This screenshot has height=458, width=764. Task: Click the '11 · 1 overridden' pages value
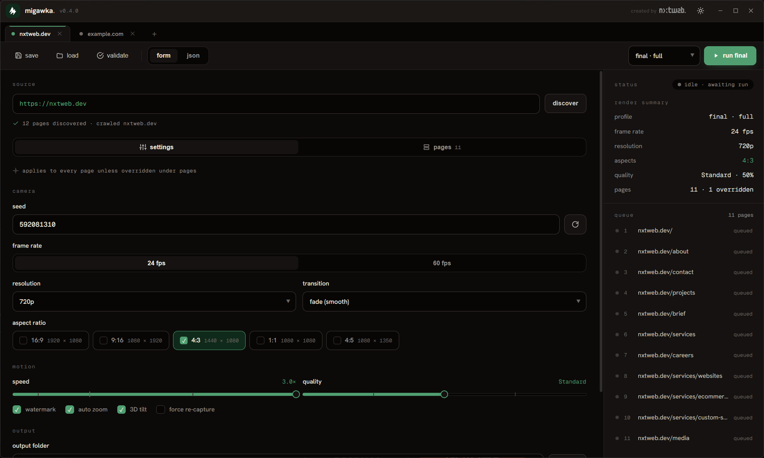click(x=722, y=190)
